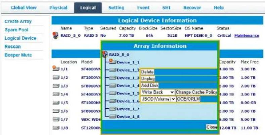The height and width of the screenshot is (135, 265).
Task: Click the 0.00 GB max free value
Action: click(248, 103)
